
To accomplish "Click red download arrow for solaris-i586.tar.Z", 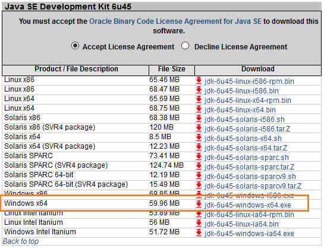I will tap(199, 128).
